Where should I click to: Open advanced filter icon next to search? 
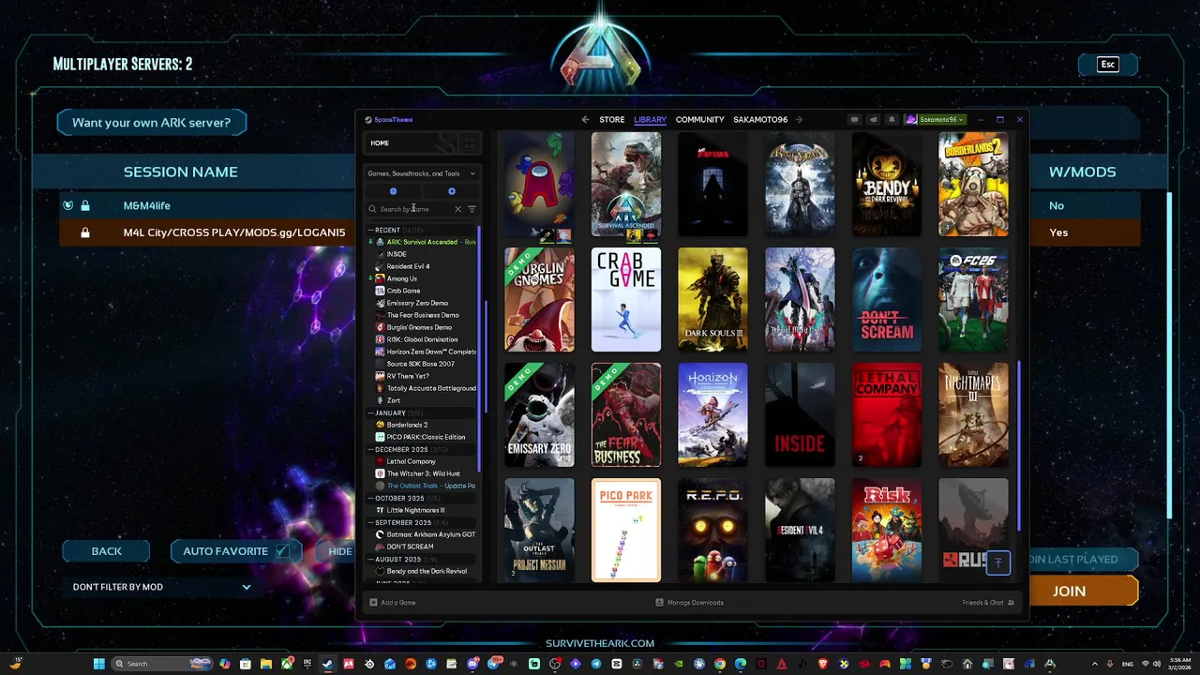(x=472, y=209)
